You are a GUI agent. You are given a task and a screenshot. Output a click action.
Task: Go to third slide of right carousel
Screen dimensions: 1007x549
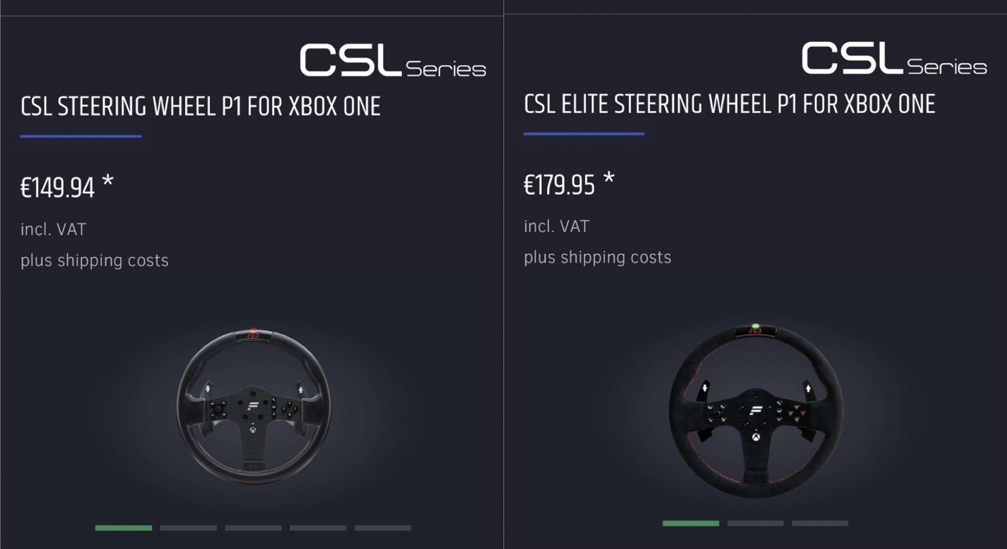pyautogui.click(x=820, y=523)
